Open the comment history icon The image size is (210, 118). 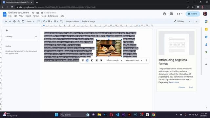pyautogui.click(x=171, y=14)
